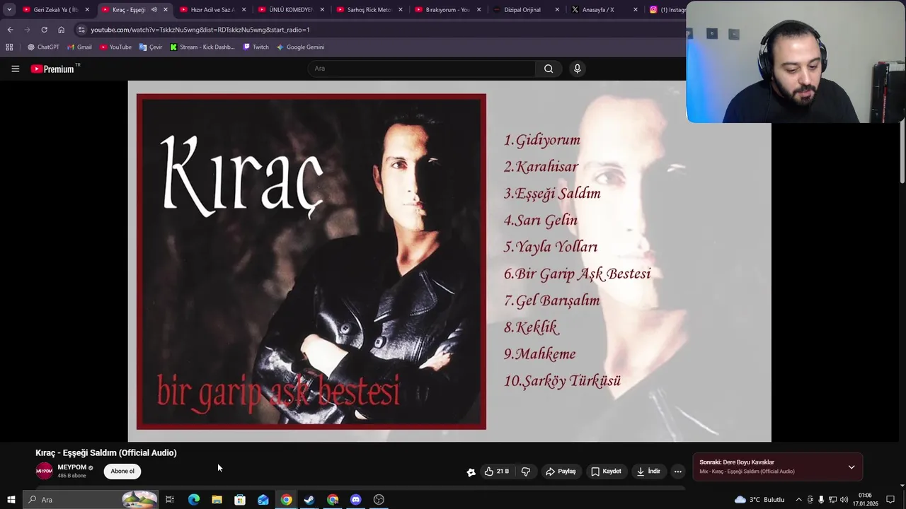The width and height of the screenshot is (906, 509).
Task: Open YouTube bookmark
Action: pos(115,47)
